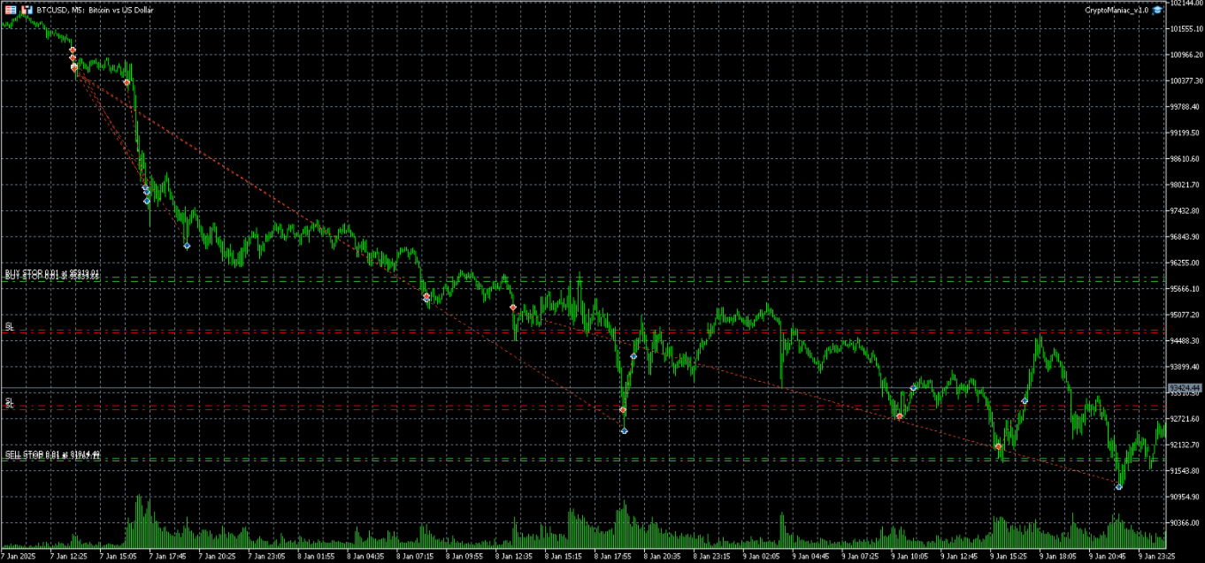1205x563 pixels.
Task: Click the 90954.90 price scale label
Action: [1185, 497]
